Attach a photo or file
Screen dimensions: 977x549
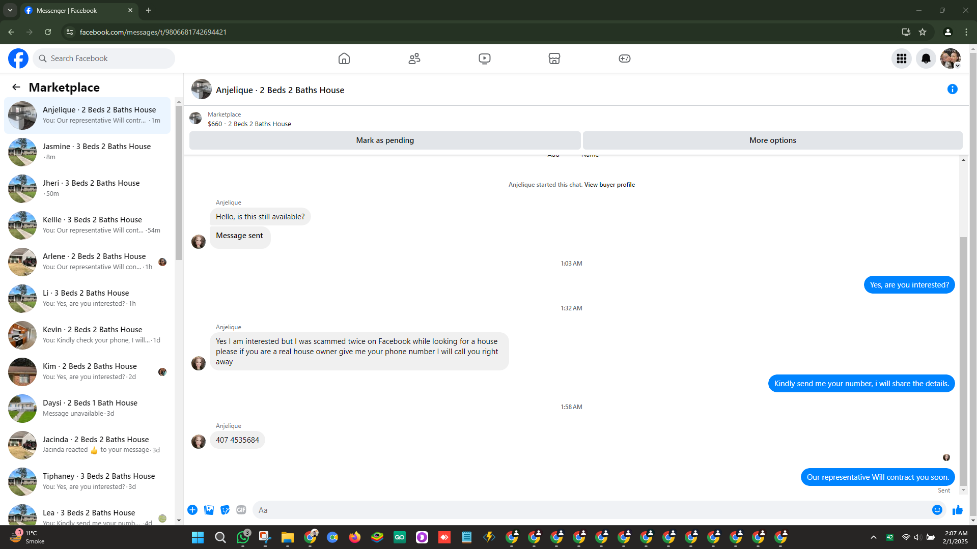(x=209, y=510)
